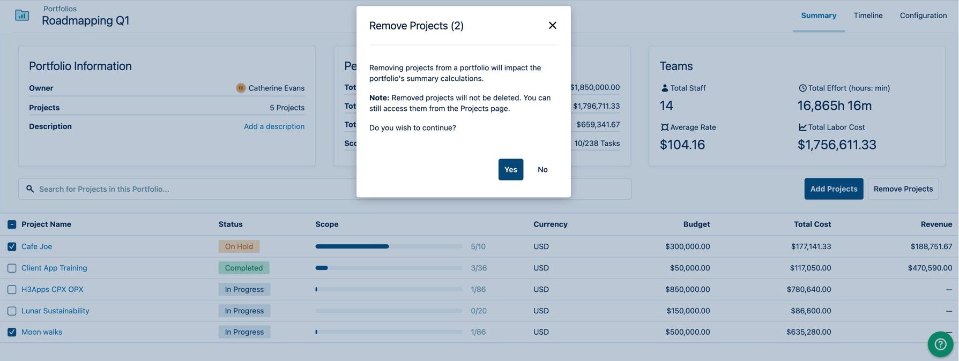Toggle the select-all projects header checkbox

coord(12,224)
